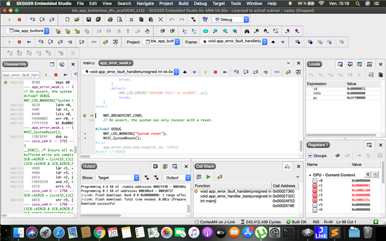The height and width of the screenshot is (241, 386).
Task: Toggle the r4 register checkbox
Action: (x=315, y=200)
